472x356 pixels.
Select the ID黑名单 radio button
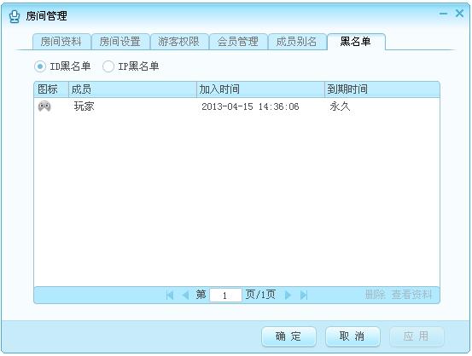click(x=40, y=66)
